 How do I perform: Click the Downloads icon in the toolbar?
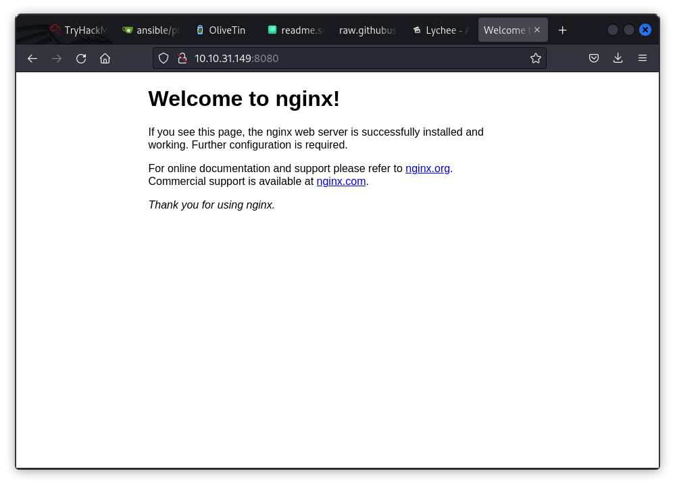click(618, 58)
